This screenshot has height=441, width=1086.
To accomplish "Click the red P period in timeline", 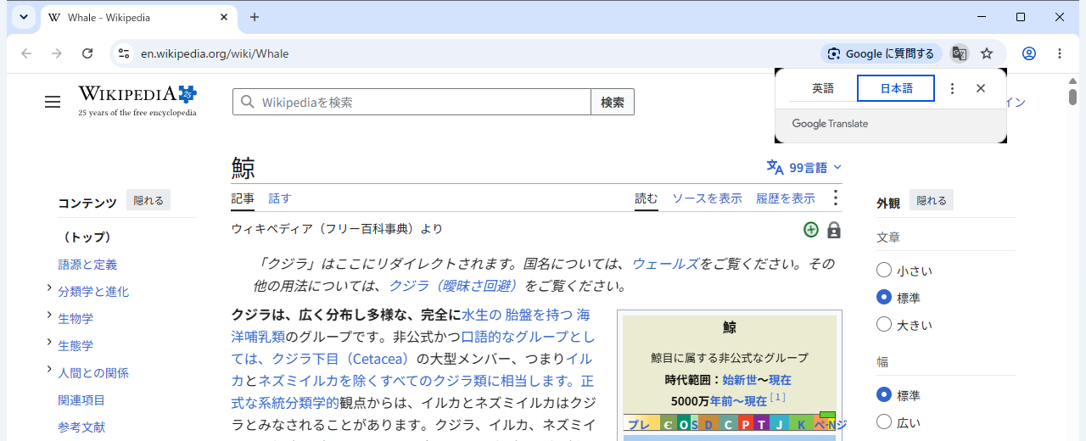I will click(x=745, y=424).
